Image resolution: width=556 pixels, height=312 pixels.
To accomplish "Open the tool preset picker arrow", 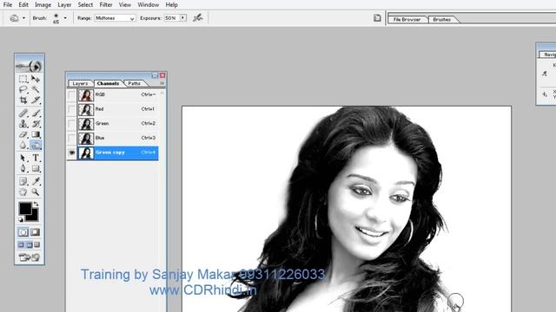I will 23,18.
